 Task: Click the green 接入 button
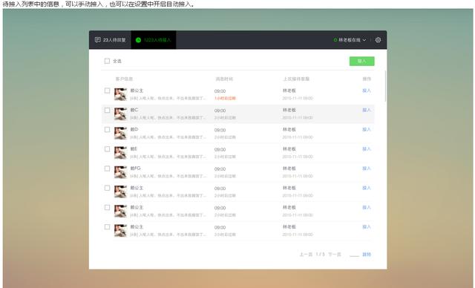(361, 61)
